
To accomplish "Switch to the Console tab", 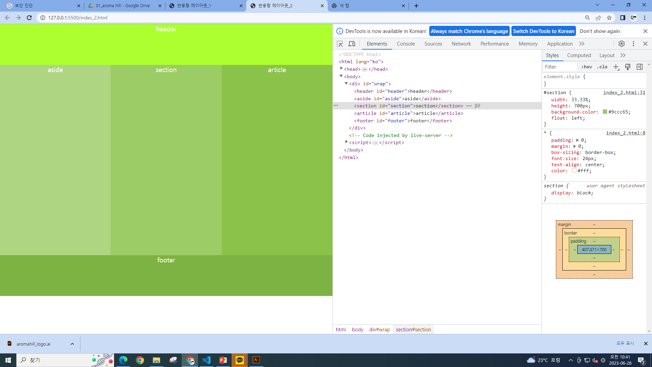I will 406,44.
